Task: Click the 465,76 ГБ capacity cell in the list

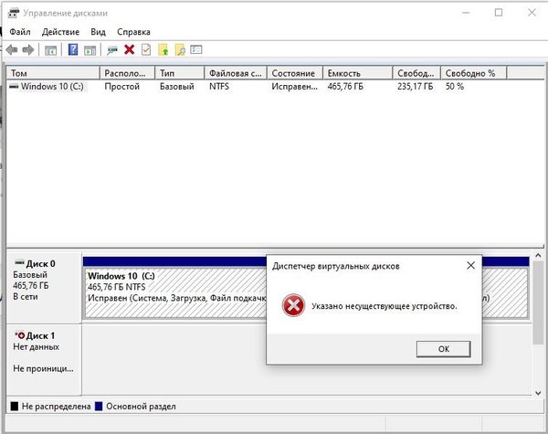Action: (345, 87)
